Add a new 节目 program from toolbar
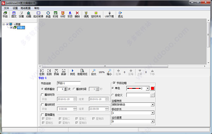The width and height of the screenshot is (212, 134). [5, 14]
